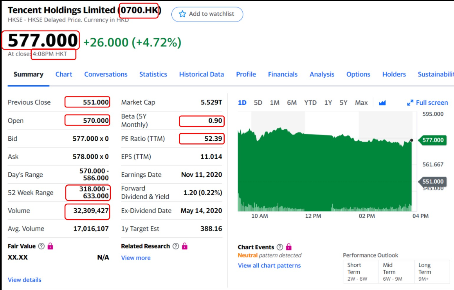454x290 pixels.
Task: Click the Fair Value lock icon
Action: pos(50,246)
